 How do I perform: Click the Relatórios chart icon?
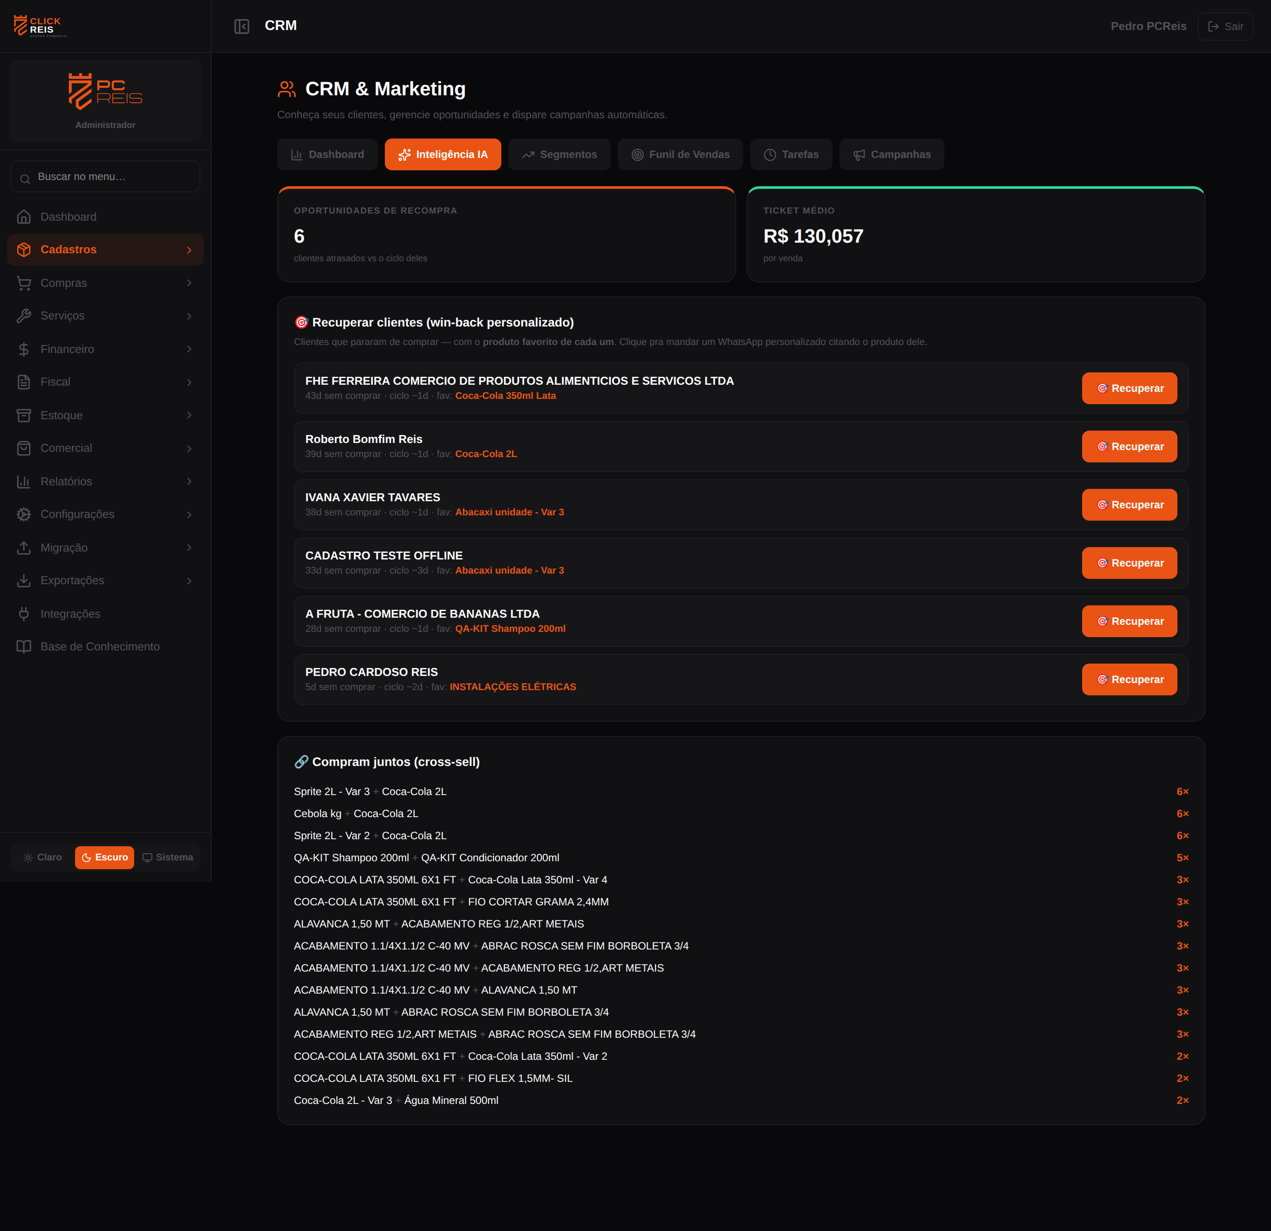pos(24,481)
